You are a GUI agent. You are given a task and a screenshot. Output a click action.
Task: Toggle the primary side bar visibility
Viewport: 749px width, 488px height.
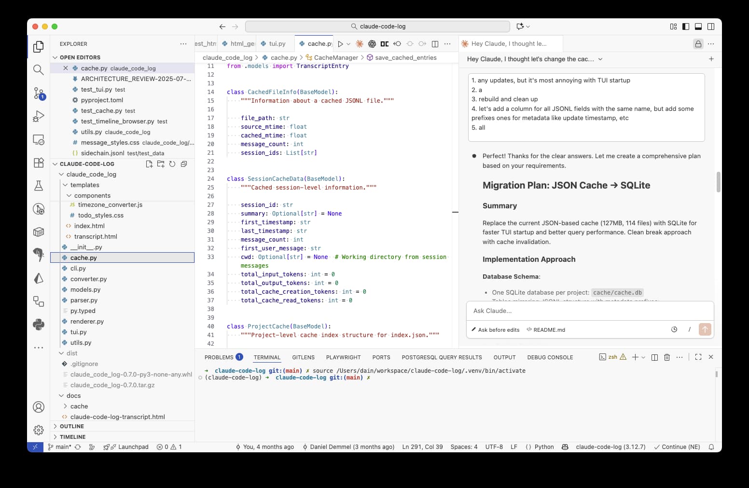click(686, 27)
